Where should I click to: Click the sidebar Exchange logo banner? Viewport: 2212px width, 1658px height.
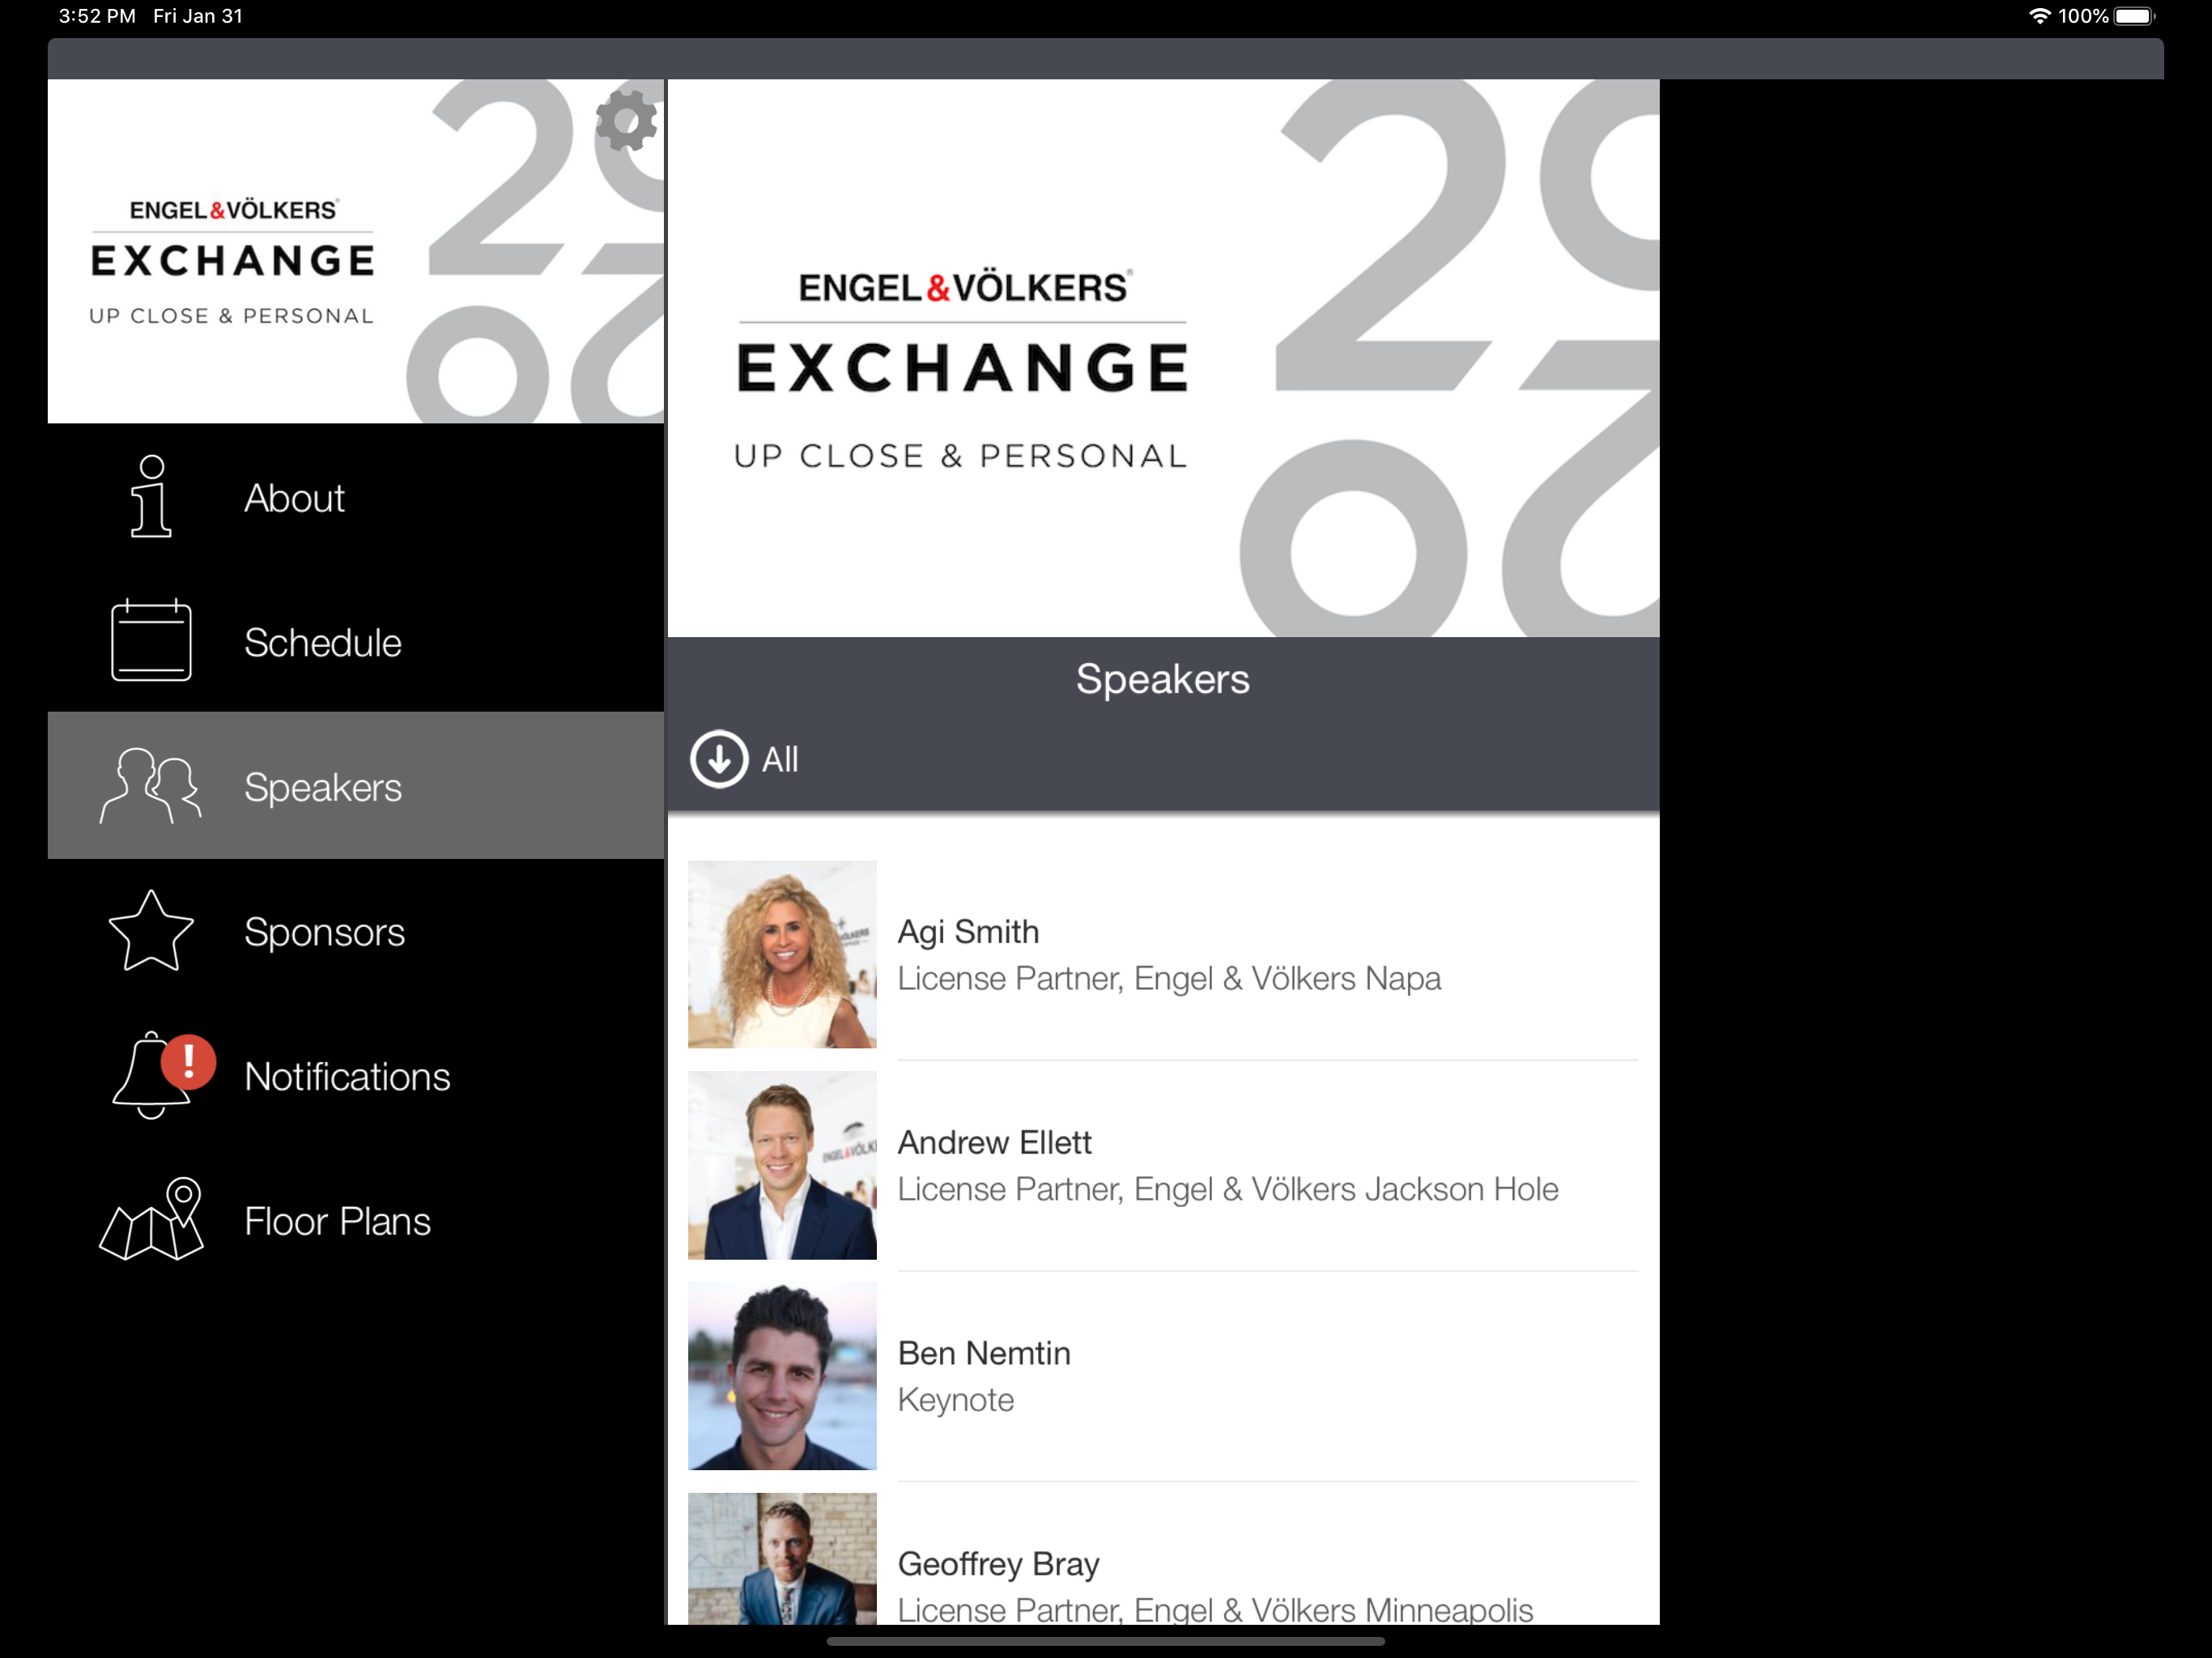coord(355,251)
